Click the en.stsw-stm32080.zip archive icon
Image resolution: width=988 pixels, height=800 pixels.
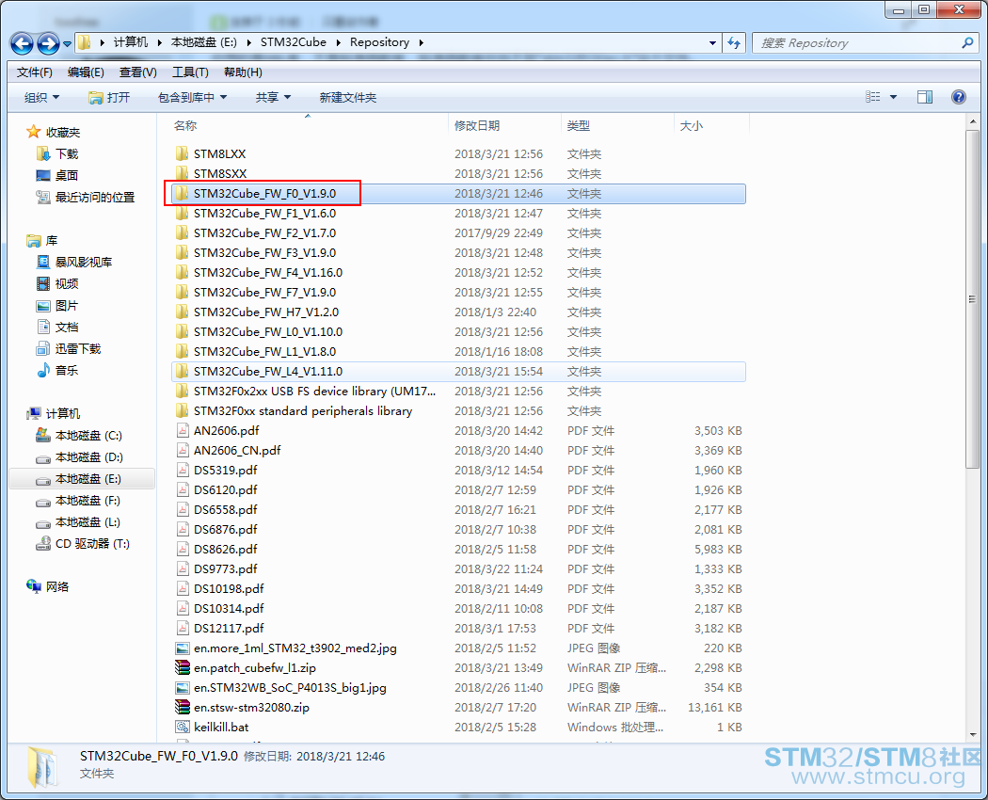click(183, 708)
